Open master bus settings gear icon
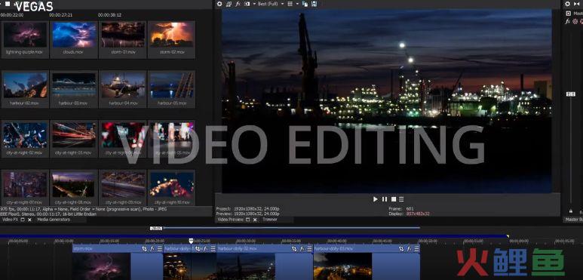The height and width of the screenshot is (280, 583). (x=567, y=4)
